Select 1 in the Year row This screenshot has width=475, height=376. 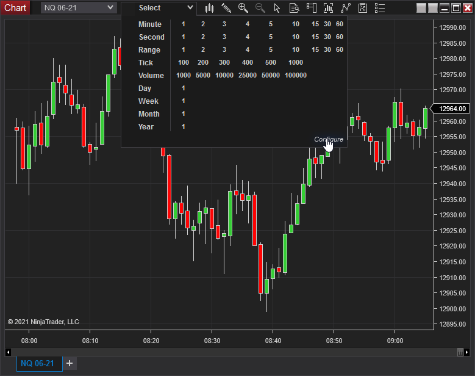[x=184, y=126]
